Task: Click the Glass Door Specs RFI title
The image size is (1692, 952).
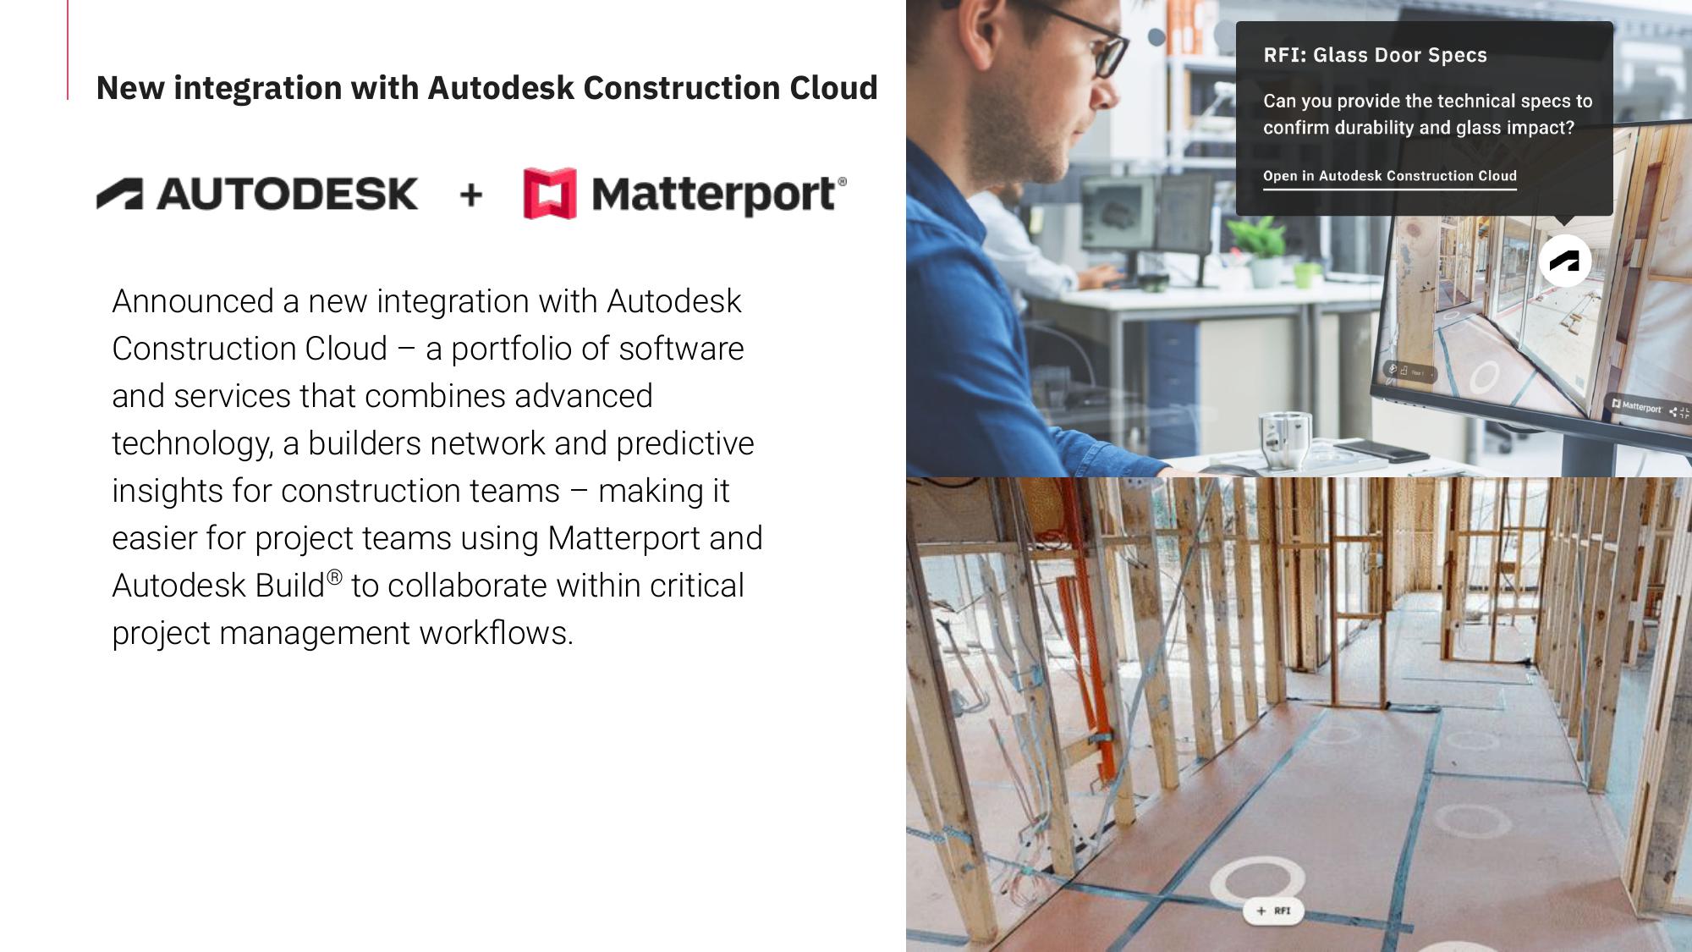Action: coord(1375,55)
